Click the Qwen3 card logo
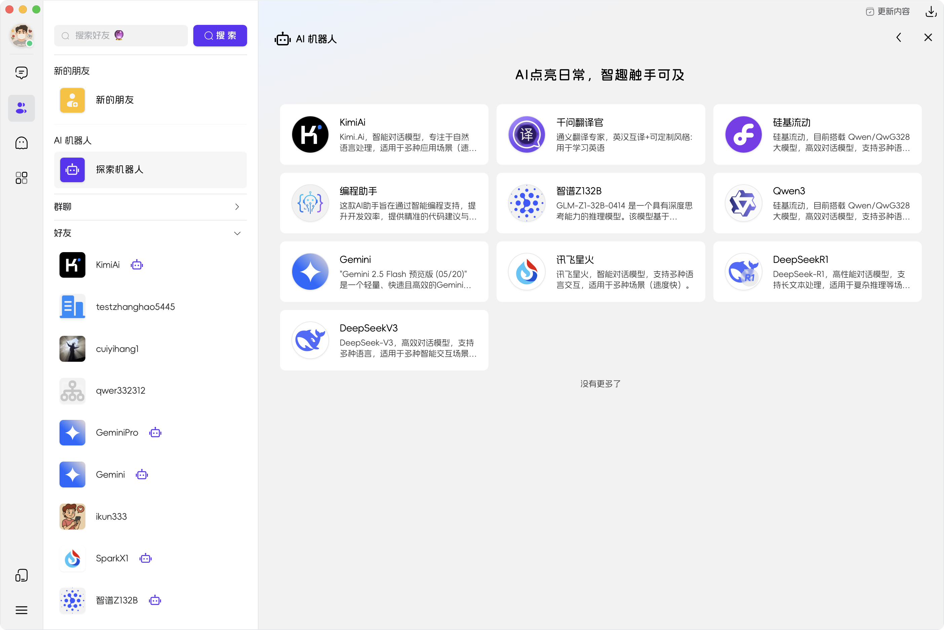 (744, 203)
